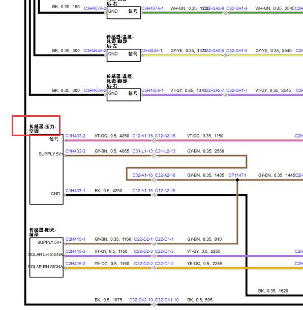303x310 pixels.
Task: Click the C32-GA2-9 connector reference
Action: click(214, 8)
